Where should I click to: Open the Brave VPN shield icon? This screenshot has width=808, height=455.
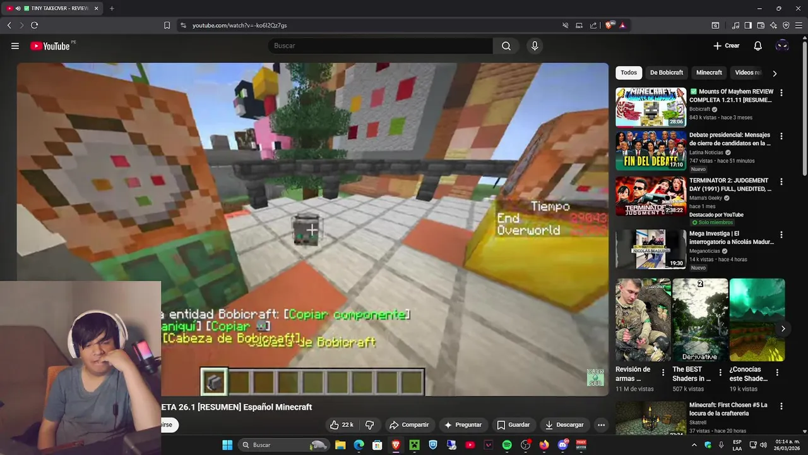click(786, 25)
